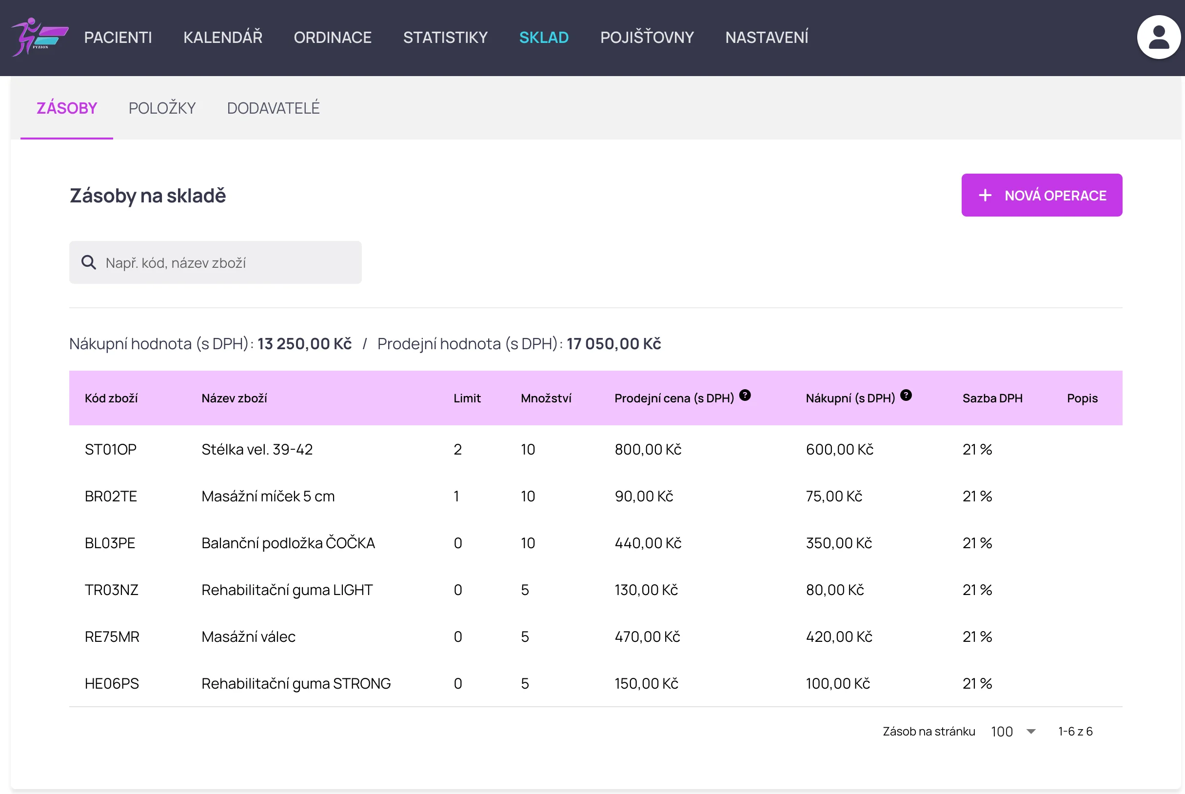Switch to the Dodavatelé tab
This screenshot has height=794, width=1185.
coord(274,108)
